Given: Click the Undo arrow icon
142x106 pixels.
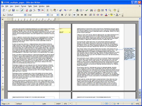Looking at the screenshot, I should coord(65,10).
